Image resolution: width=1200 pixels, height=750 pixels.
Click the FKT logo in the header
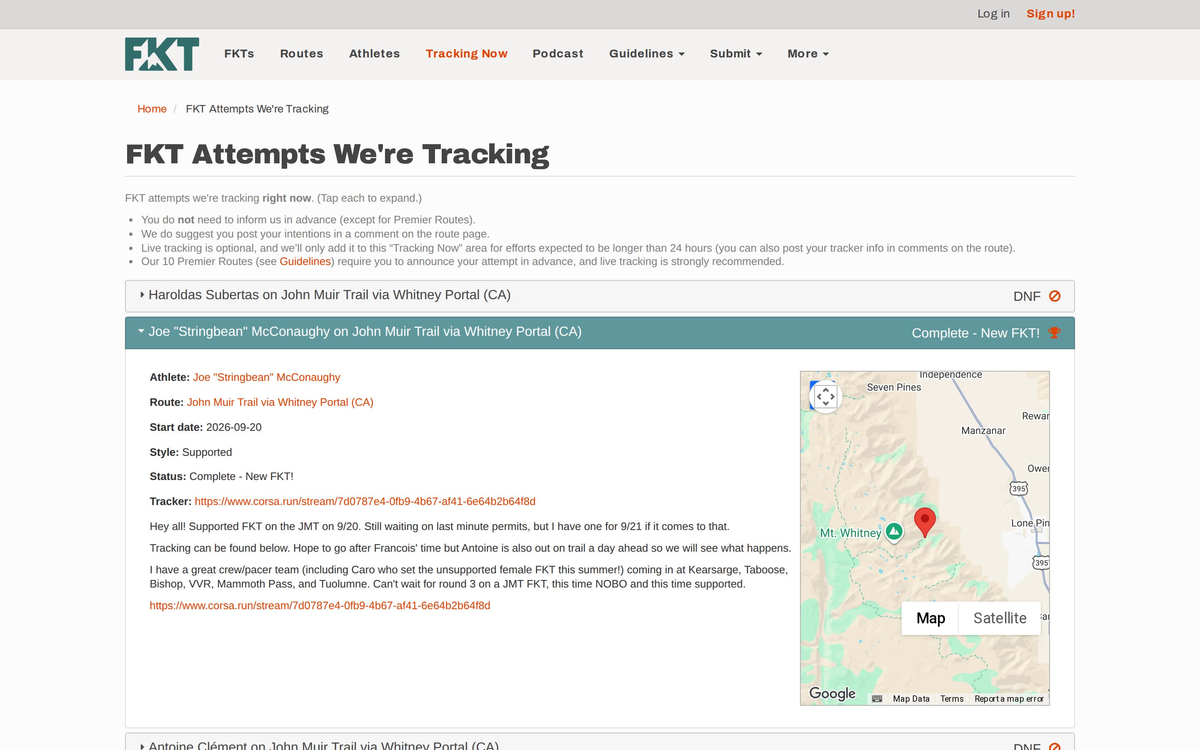coord(162,54)
